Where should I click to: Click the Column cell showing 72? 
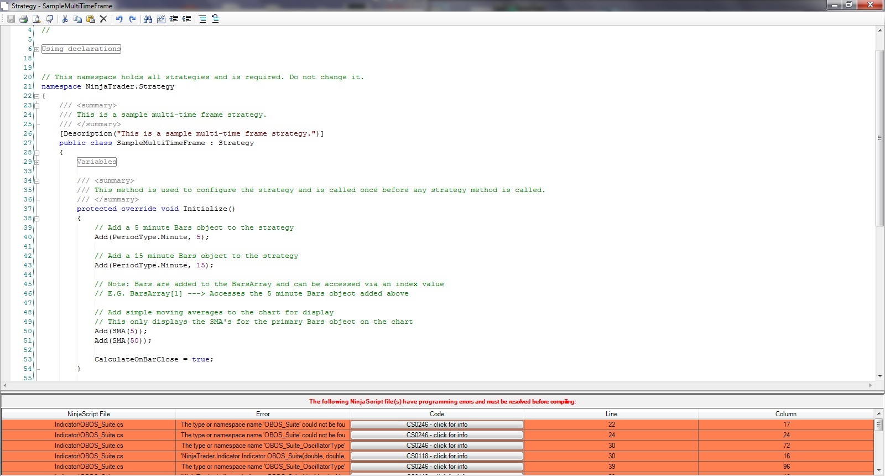[786, 446]
